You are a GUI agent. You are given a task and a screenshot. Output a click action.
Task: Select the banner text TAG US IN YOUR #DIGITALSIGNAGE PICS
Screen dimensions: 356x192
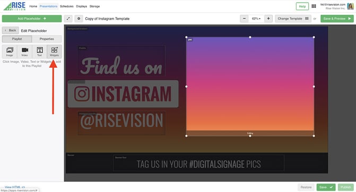click(198, 163)
